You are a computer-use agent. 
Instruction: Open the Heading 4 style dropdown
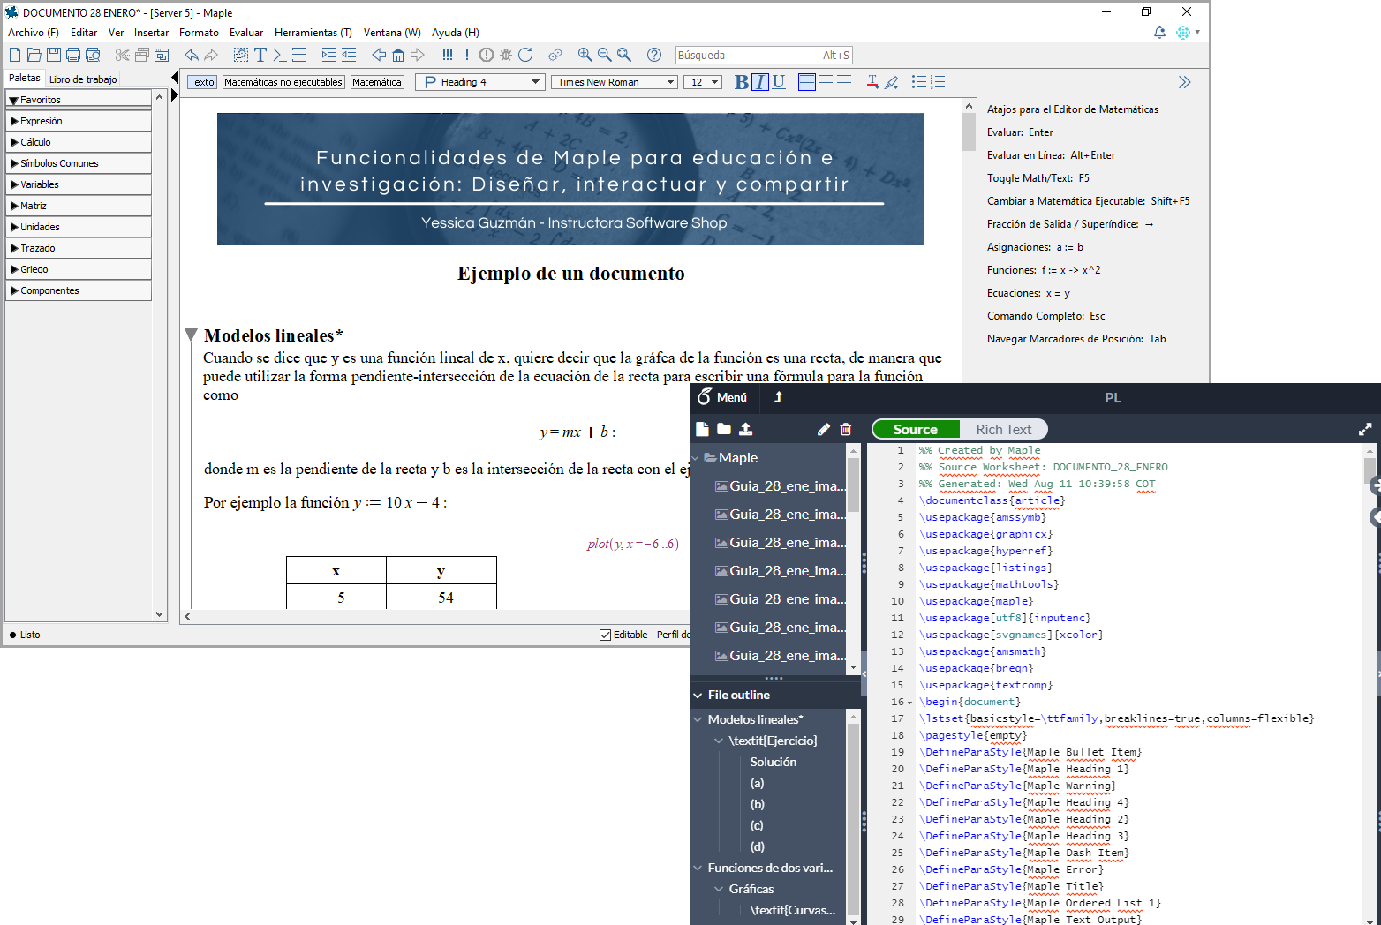[480, 82]
